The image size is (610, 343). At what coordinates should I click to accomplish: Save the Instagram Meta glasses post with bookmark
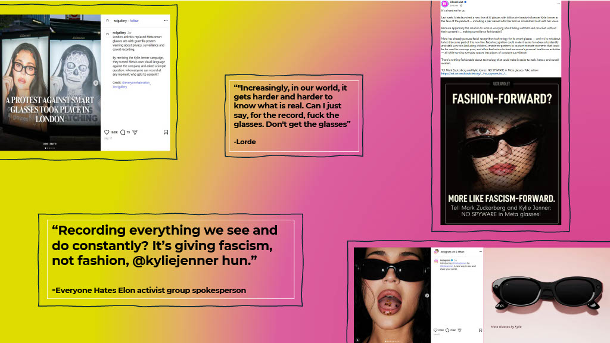pos(481,330)
